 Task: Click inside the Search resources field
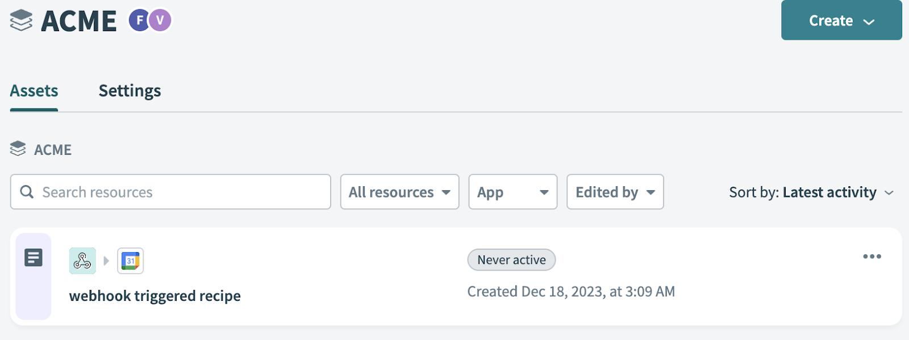click(170, 192)
